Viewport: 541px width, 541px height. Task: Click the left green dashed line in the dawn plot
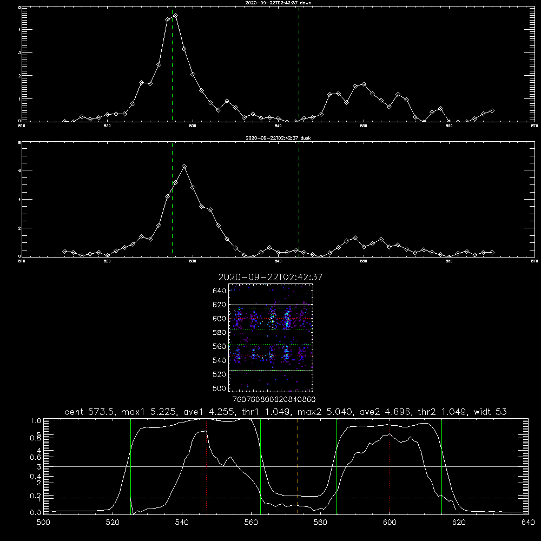[x=172, y=64]
